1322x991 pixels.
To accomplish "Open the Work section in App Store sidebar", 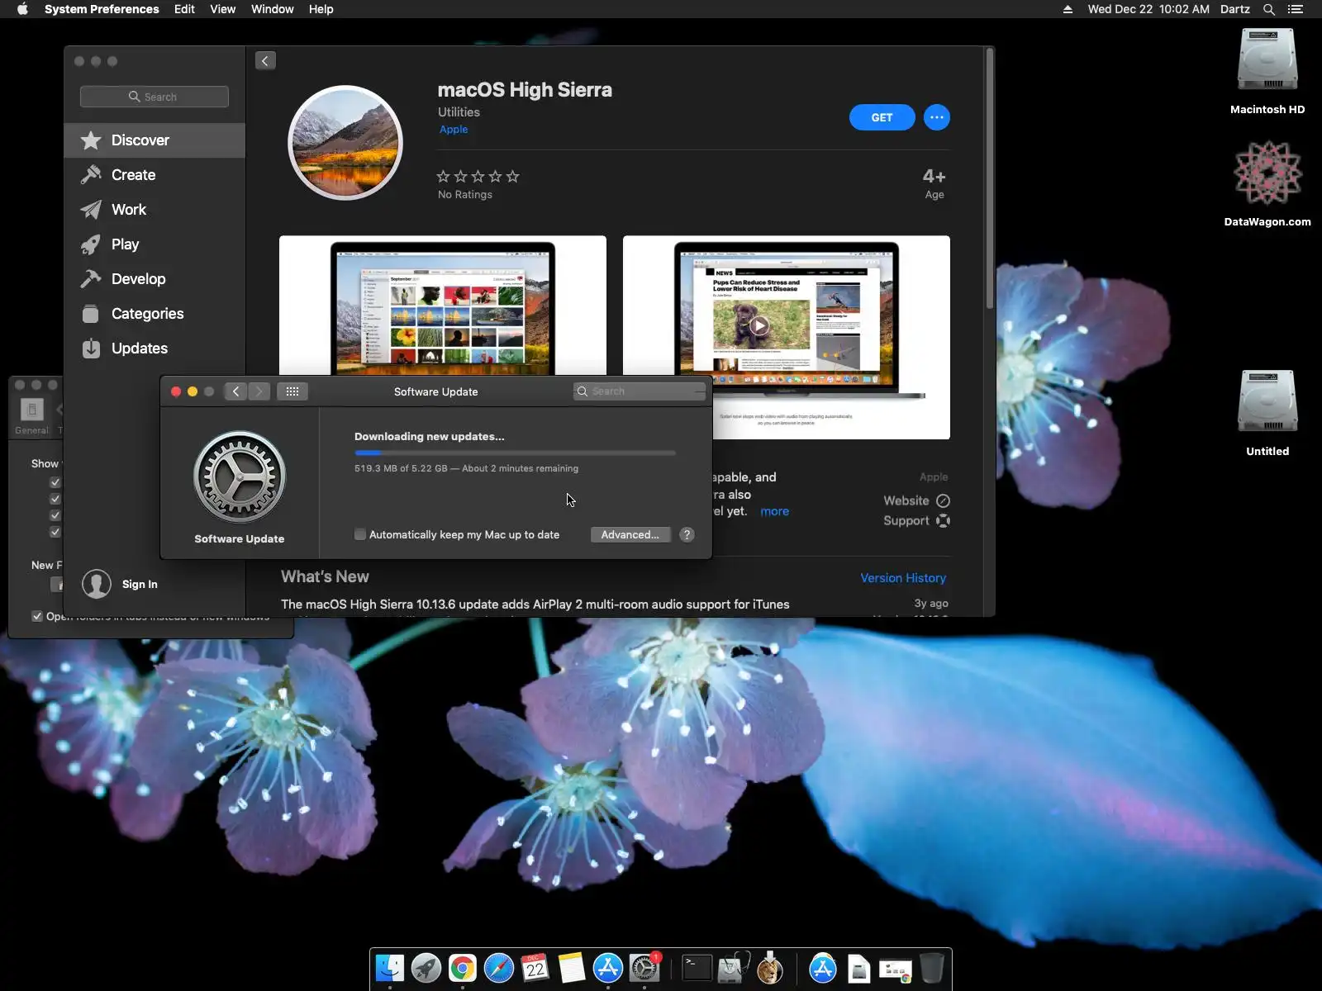I will point(155,210).
